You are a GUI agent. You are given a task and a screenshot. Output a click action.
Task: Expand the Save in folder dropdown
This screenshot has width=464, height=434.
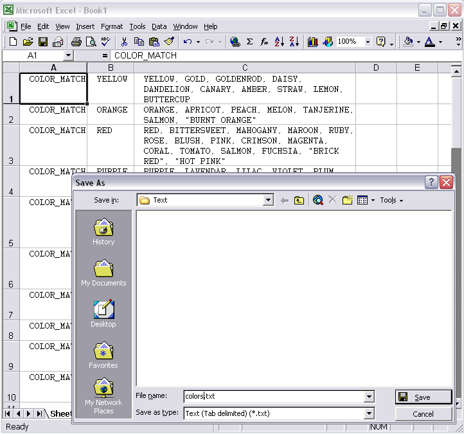coord(269,201)
